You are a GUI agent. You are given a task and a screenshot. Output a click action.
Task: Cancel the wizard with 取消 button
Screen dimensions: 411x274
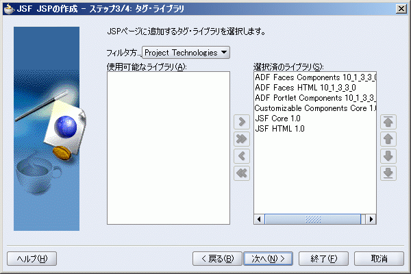[x=379, y=259]
